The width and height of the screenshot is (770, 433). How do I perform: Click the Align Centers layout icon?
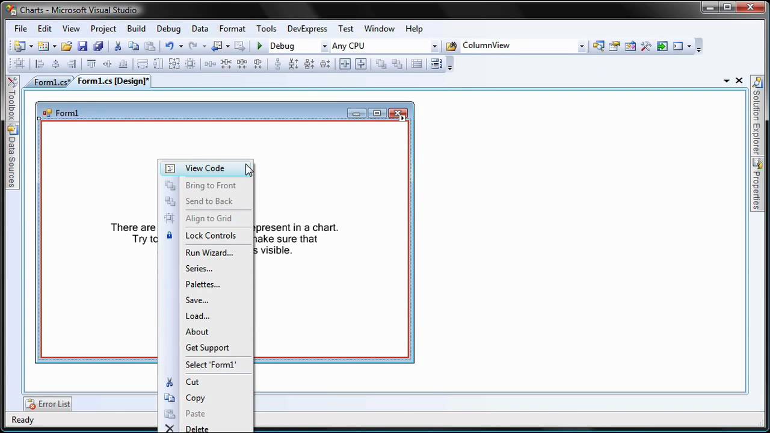click(x=55, y=64)
